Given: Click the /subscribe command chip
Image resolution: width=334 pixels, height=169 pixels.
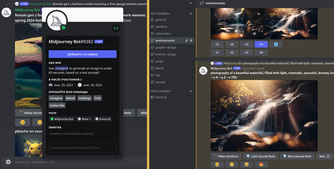Looking at the screenshot, I should coord(57,105).
